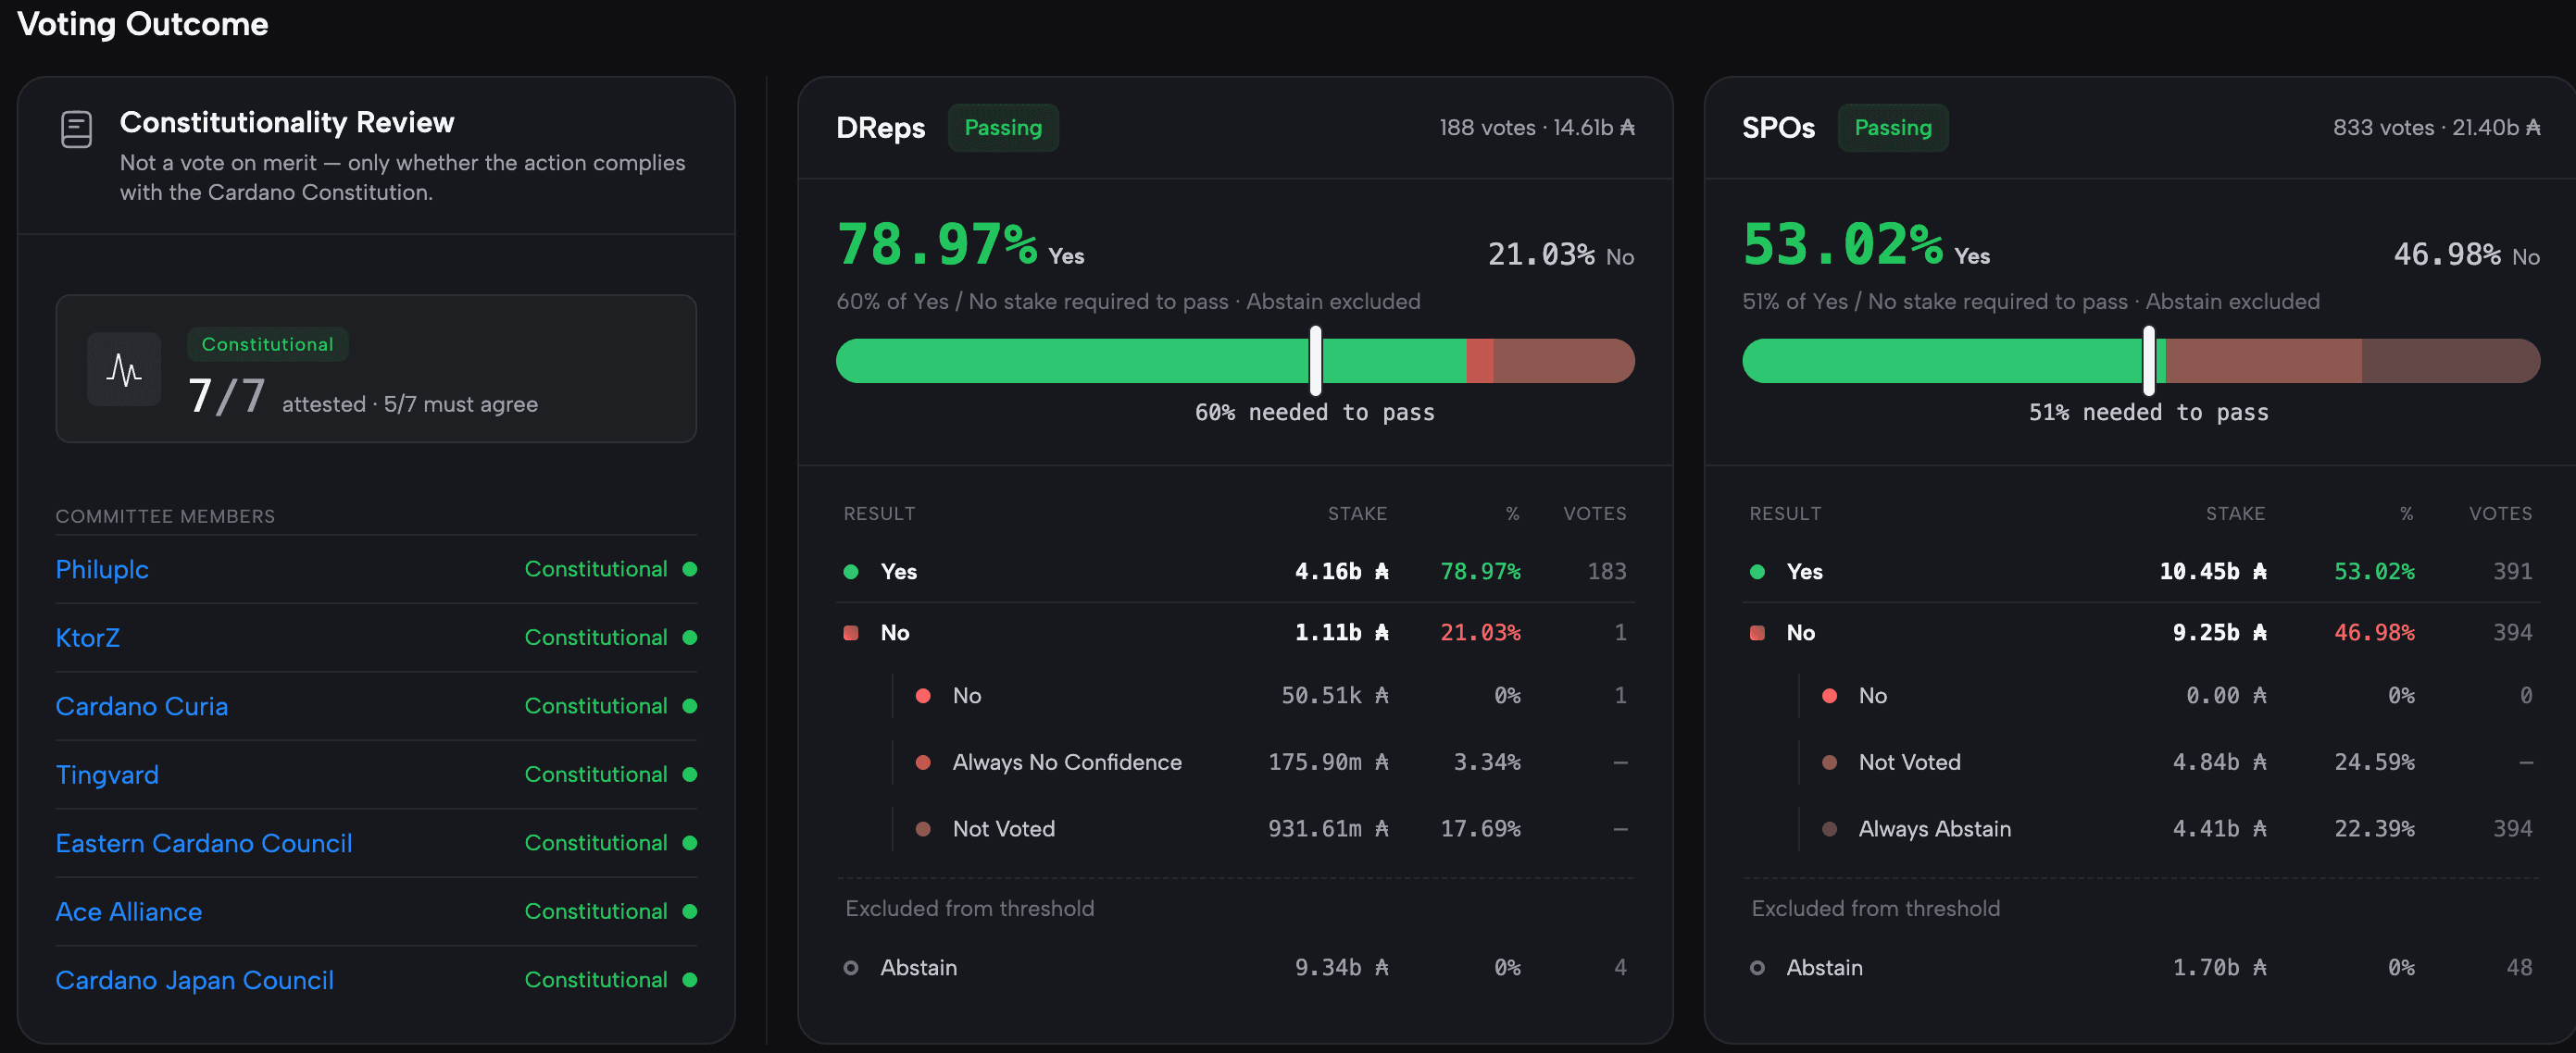Open the Cardano Japan Council link
This screenshot has width=2576, height=1053.
point(195,980)
